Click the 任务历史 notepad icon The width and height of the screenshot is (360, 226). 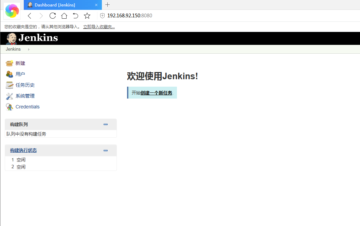pos(10,85)
